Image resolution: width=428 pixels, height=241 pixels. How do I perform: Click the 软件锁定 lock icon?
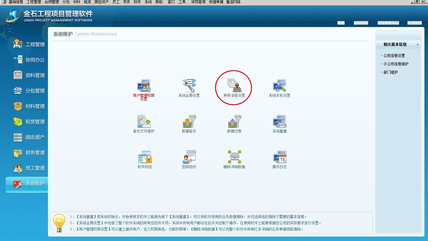coord(145,157)
